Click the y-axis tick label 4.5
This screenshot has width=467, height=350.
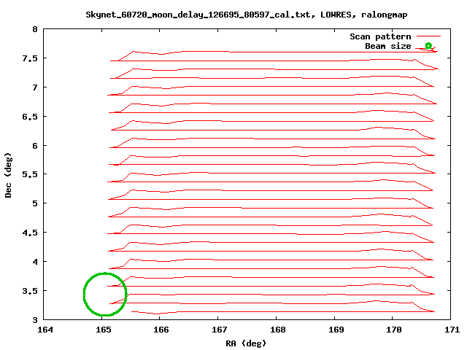30,233
